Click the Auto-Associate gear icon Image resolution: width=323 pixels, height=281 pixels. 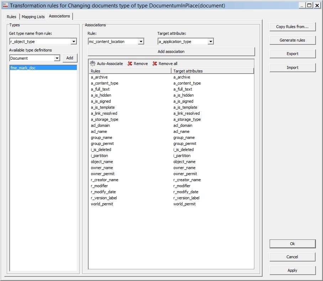pos(93,64)
